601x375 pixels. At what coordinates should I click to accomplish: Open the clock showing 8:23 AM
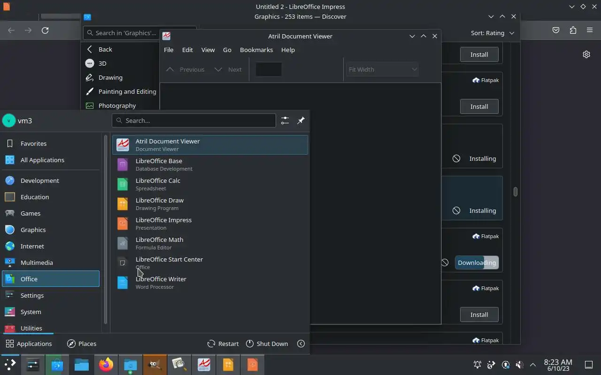click(x=558, y=365)
